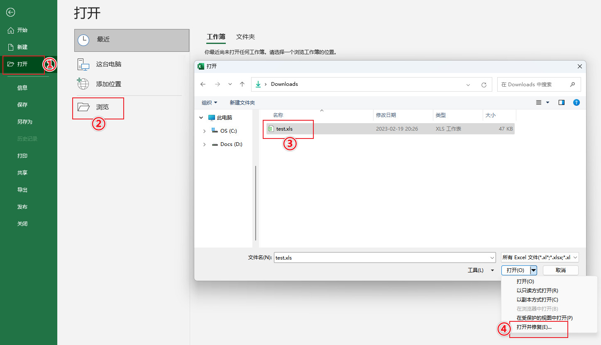Click the 取消 button
This screenshot has width=601, height=345.
(x=560, y=270)
